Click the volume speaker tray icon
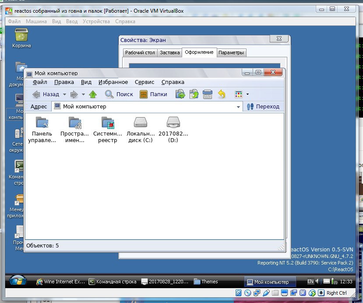Viewport: 363px width, 303px height. [x=318, y=281]
